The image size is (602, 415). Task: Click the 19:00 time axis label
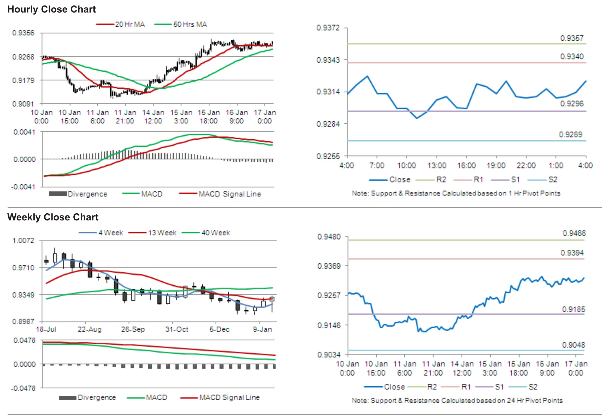pos(496,165)
